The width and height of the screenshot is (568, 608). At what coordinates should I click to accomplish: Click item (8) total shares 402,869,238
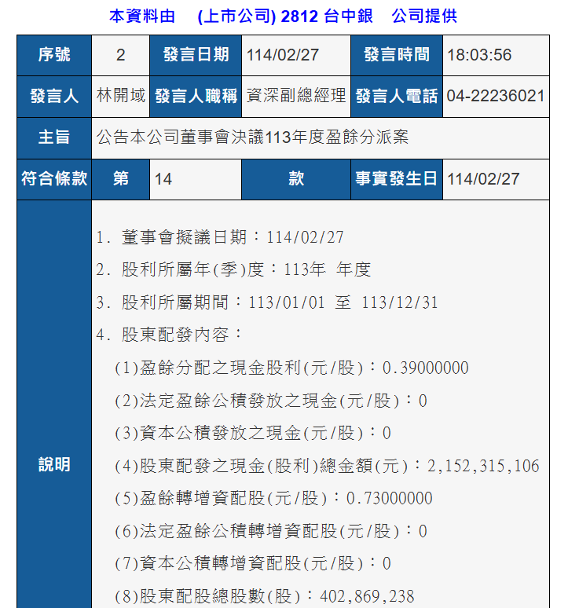point(265,596)
